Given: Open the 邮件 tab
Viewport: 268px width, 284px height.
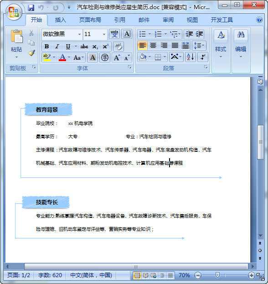Looking at the screenshot, I should tap(144, 20).
